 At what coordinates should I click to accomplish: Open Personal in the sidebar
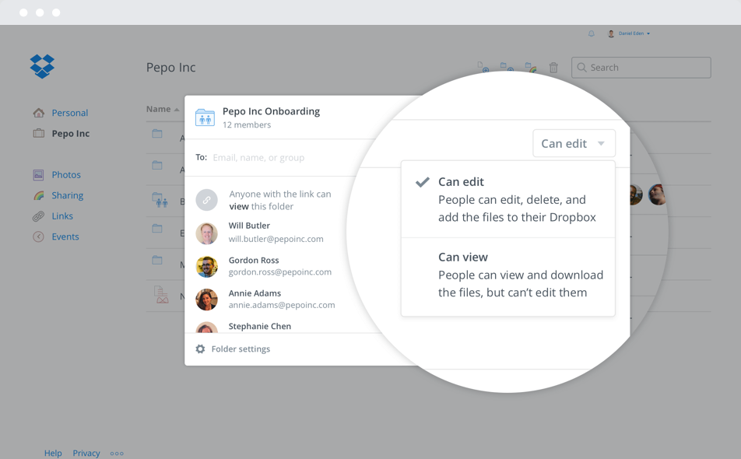70,113
